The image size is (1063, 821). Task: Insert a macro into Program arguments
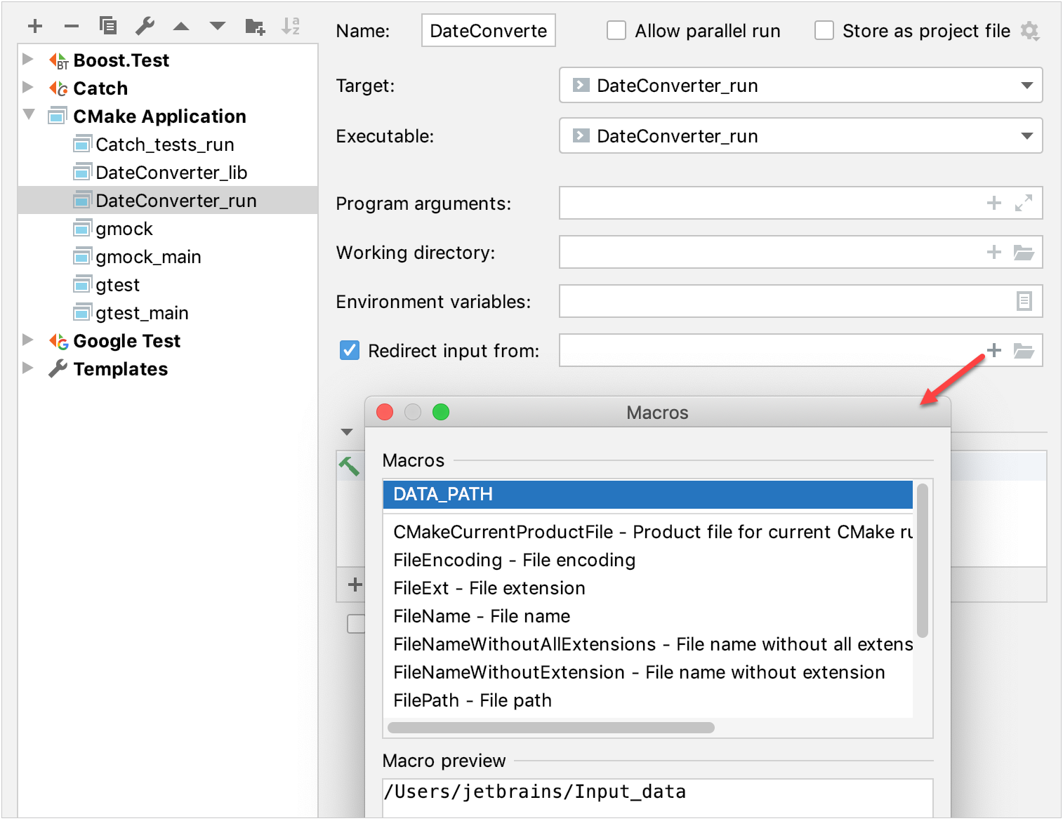[x=993, y=203]
